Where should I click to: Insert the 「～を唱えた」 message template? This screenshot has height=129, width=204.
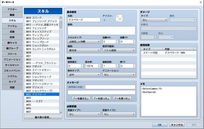click(x=81, y=98)
